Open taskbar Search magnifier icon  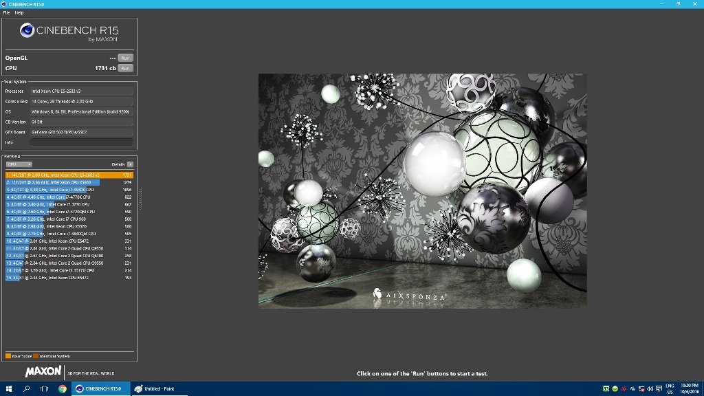(x=27, y=388)
